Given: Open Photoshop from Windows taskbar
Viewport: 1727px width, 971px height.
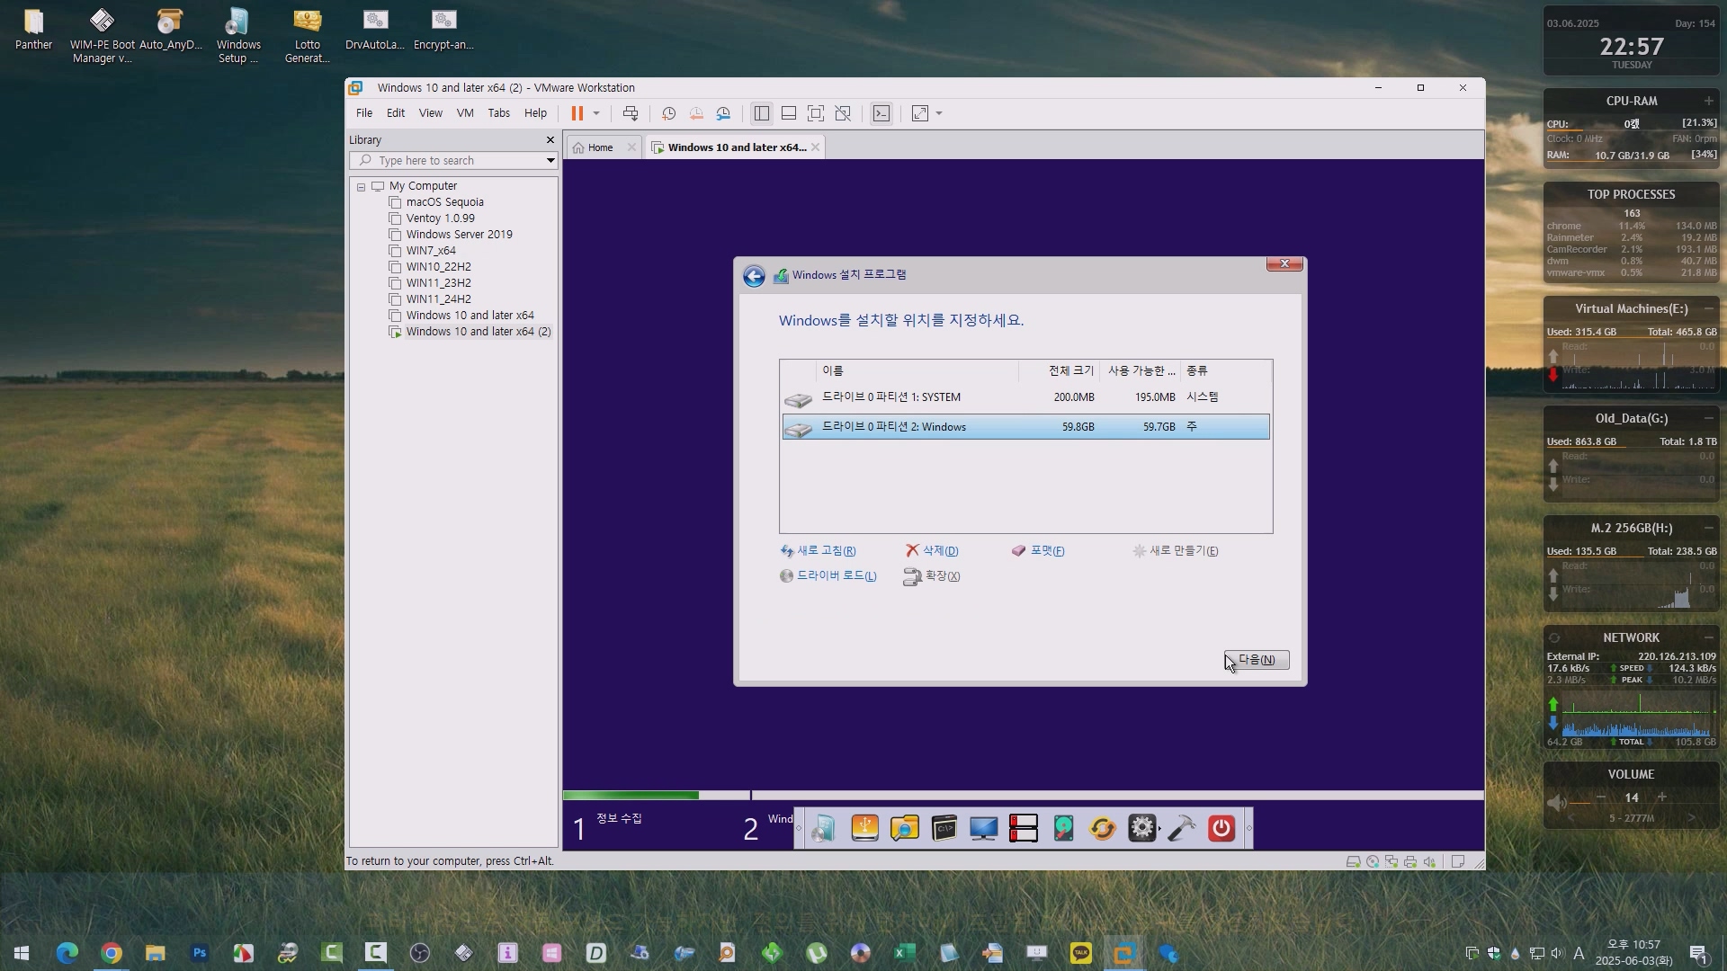Looking at the screenshot, I should click(x=200, y=953).
